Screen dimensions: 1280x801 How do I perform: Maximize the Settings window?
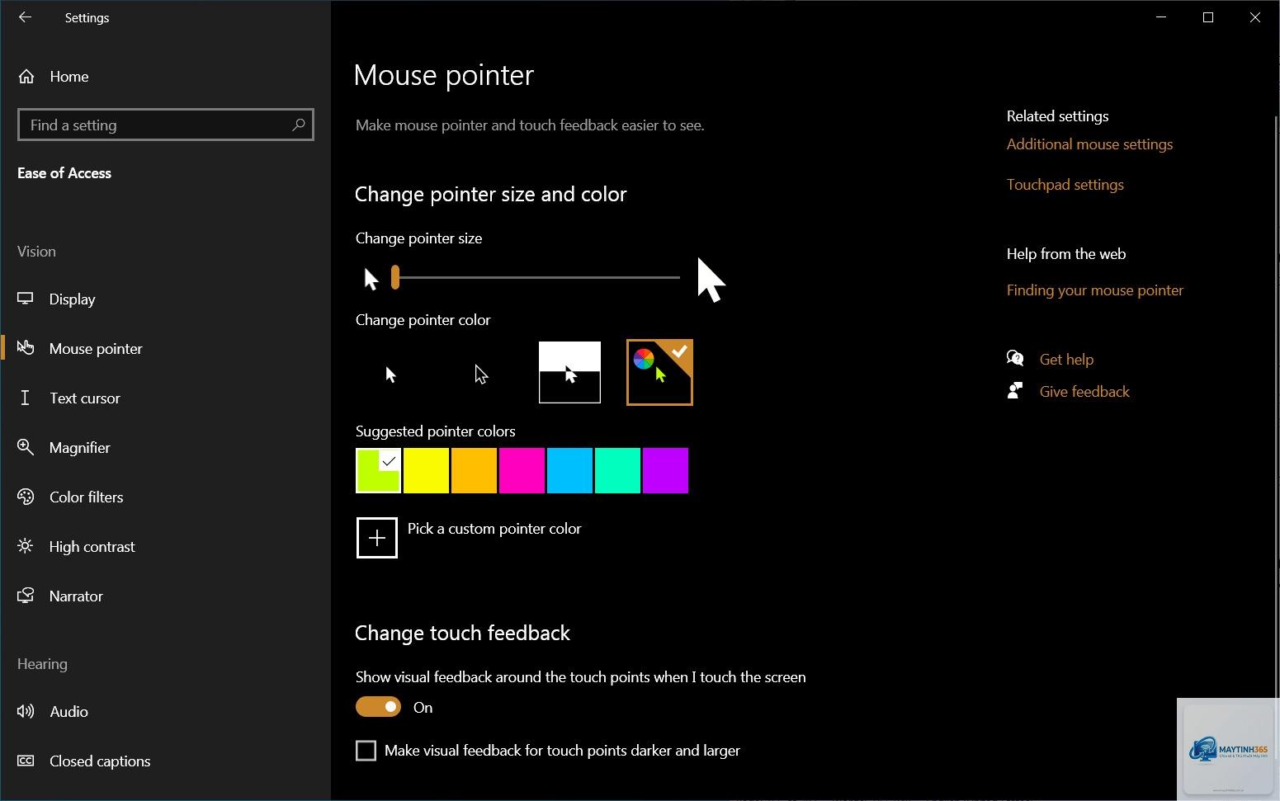tap(1208, 17)
